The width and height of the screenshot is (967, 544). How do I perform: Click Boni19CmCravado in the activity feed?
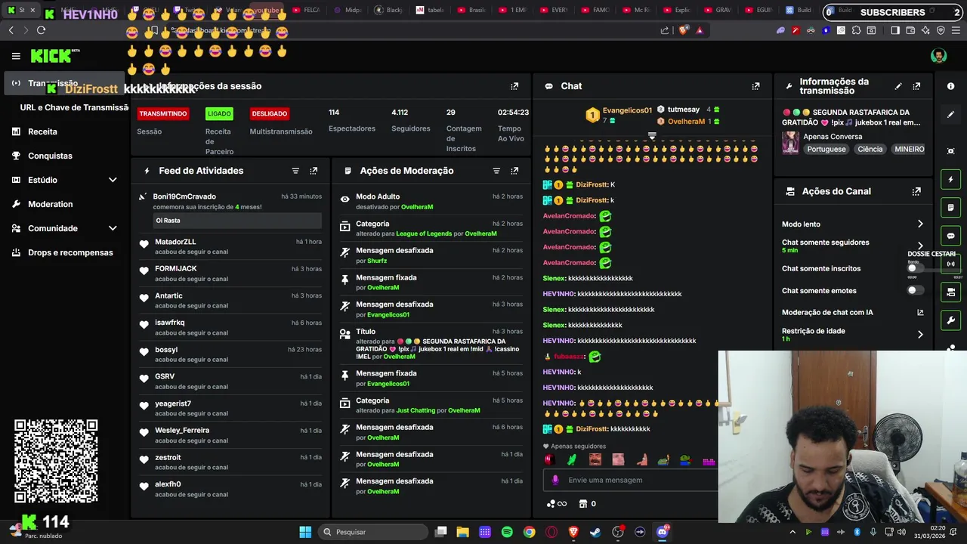click(x=184, y=196)
